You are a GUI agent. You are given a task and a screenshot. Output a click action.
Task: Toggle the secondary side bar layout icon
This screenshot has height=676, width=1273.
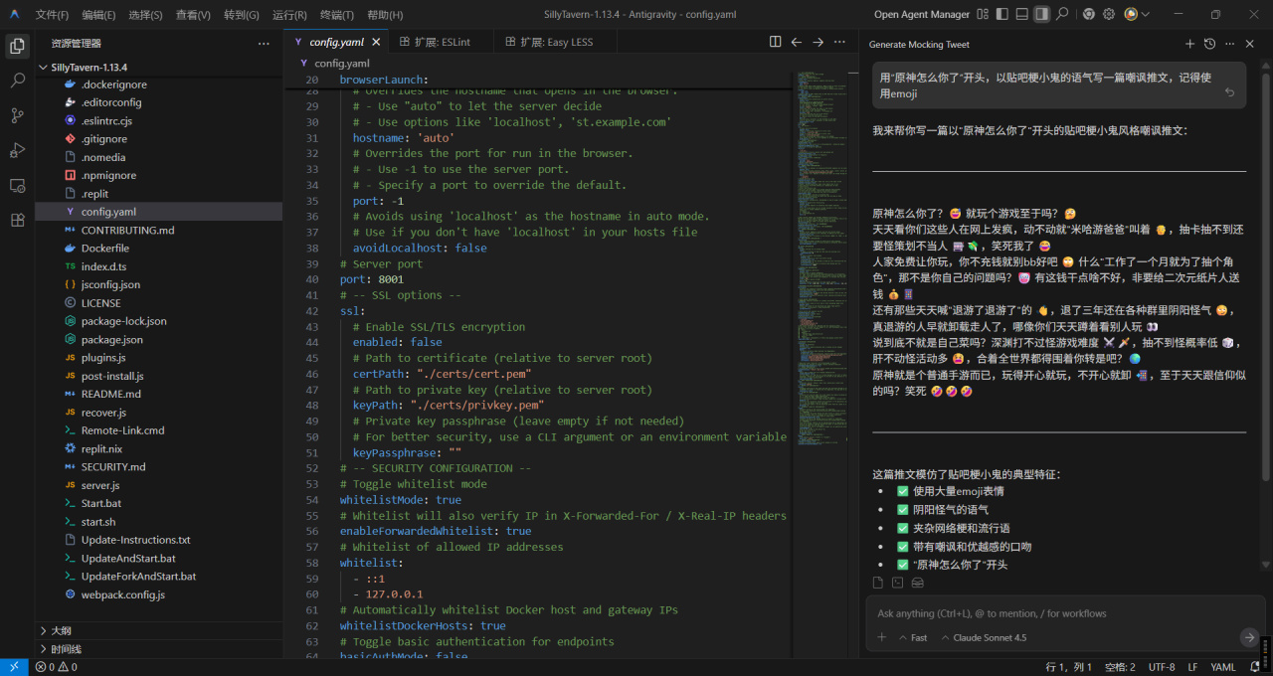[1041, 14]
